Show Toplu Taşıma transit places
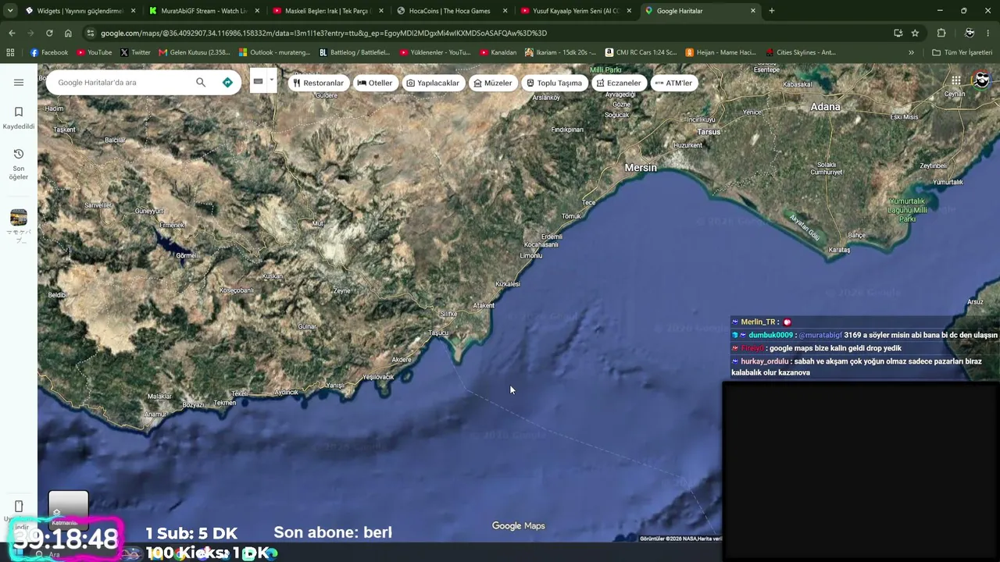 554,83
